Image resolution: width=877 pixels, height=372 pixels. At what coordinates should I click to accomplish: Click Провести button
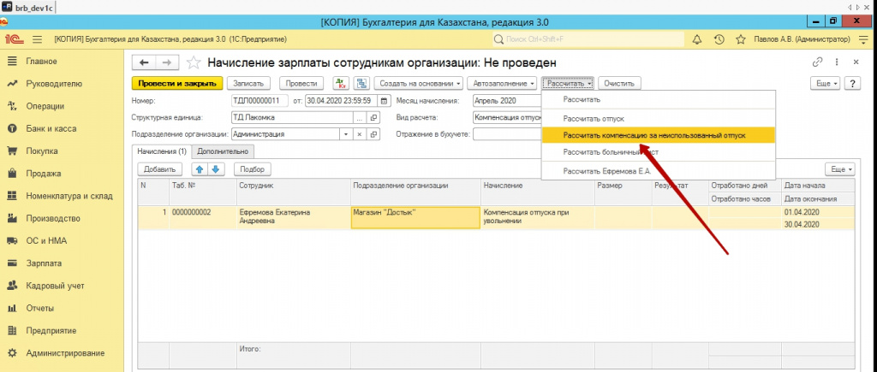pyautogui.click(x=301, y=83)
